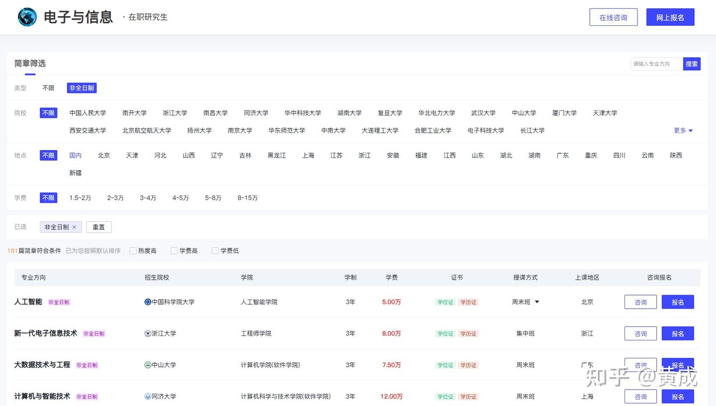716x406 pixels.
Task: Toggle the 热度高 sort checkbox
Action: tap(133, 251)
